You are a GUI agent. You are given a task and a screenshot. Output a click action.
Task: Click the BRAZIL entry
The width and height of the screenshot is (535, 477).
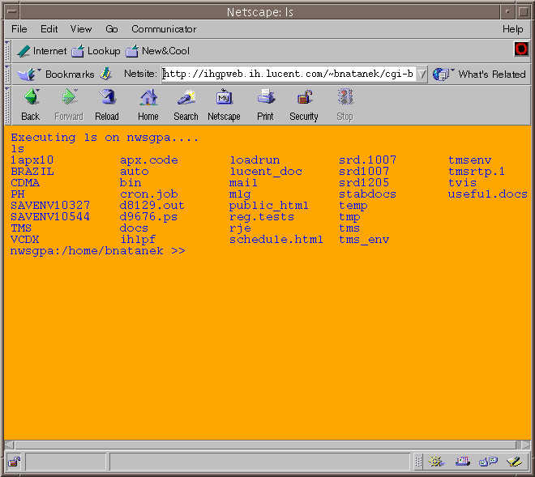pyautogui.click(x=32, y=172)
